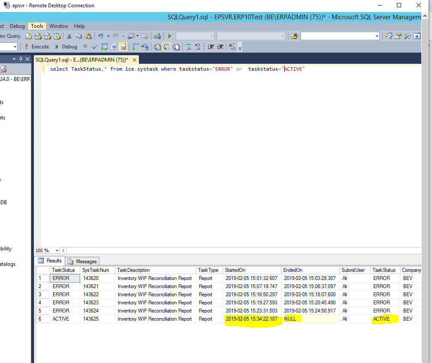432x363 pixels.
Task: Select Results to Text mode
Action: pos(157,47)
